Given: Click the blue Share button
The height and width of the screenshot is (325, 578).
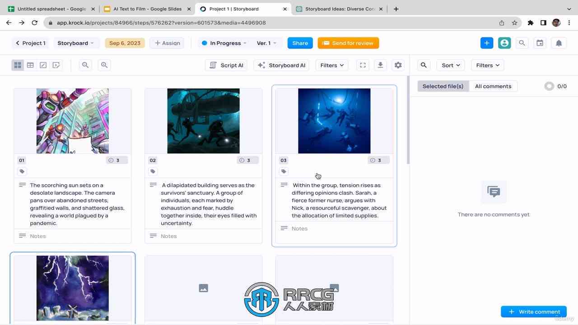Looking at the screenshot, I should pyautogui.click(x=300, y=43).
